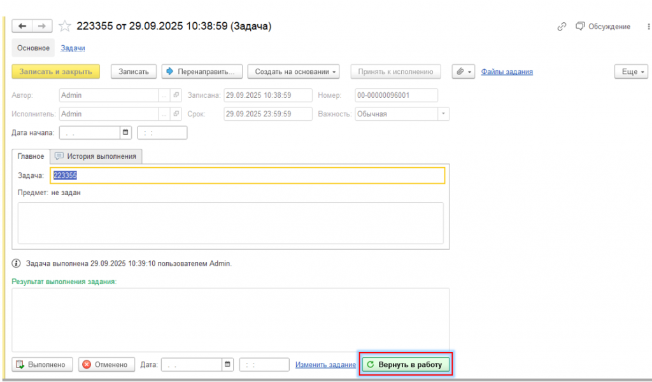Click the info icon near status message
Image resolution: width=652 pixels, height=382 pixels.
point(16,263)
